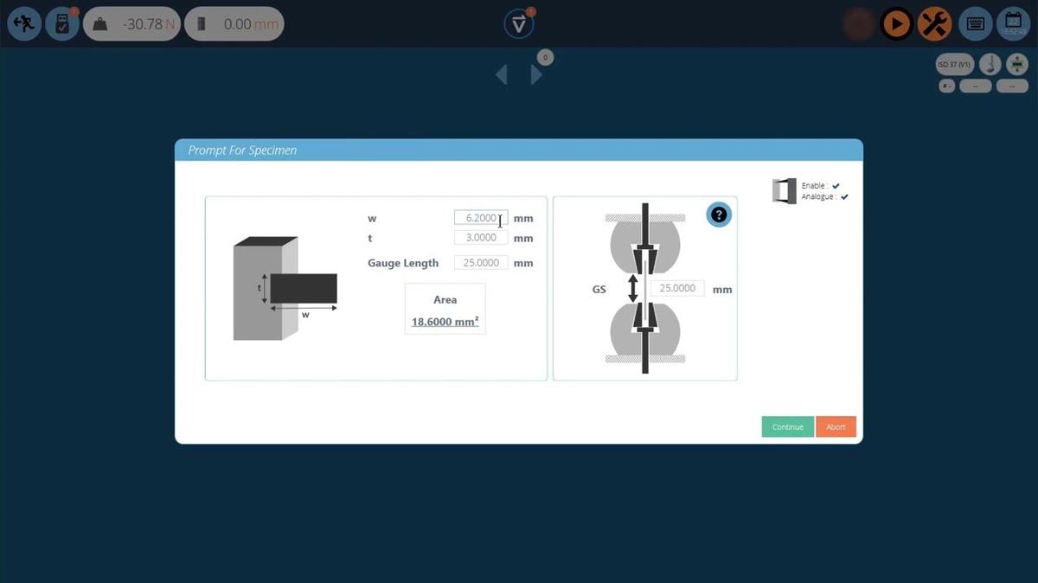Image resolution: width=1038 pixels, height=583 pixels.
Task: Click the extensometer icon beside Enable
Action: pos(784,191)
